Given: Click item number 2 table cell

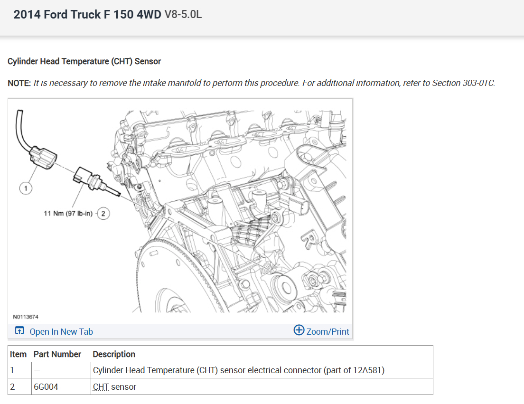Looking at the screenshot, I should [x=20, y=387].
